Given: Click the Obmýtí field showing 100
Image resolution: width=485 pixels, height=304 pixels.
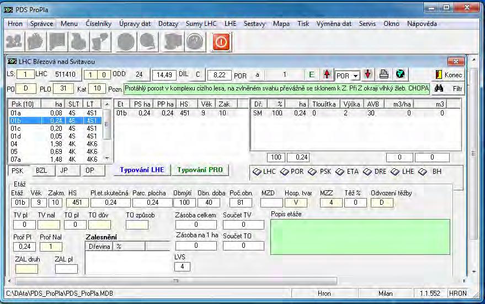Looking at the screenshot, I should [x=184, y=202].
